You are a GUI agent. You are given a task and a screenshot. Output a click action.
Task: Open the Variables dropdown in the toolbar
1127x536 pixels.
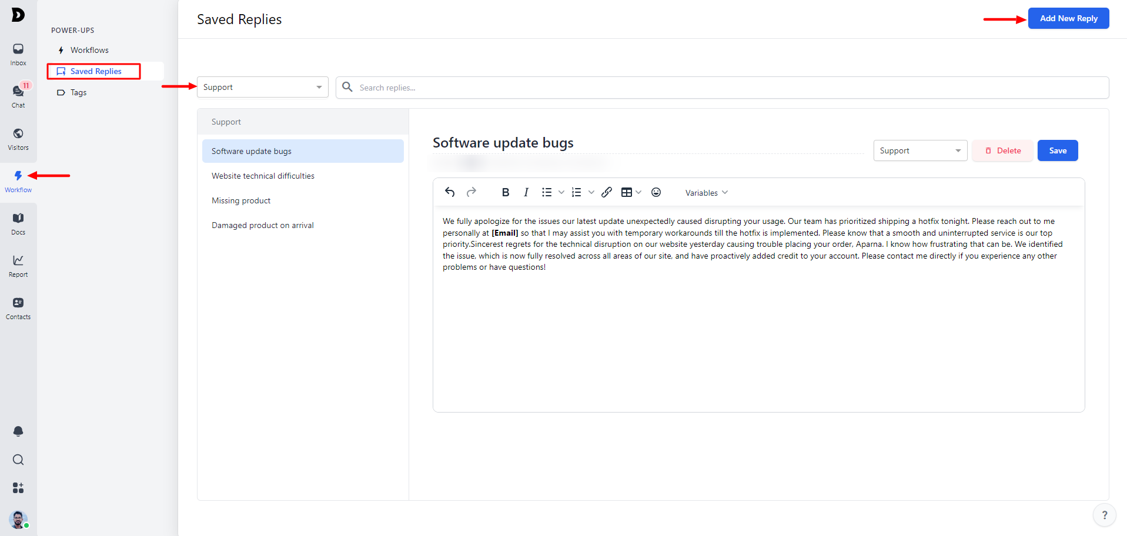tap(706, 193)
